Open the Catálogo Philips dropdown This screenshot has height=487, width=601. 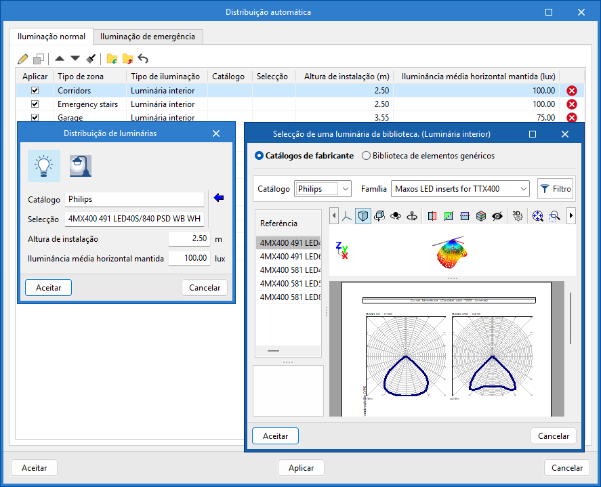click(323, 189)
